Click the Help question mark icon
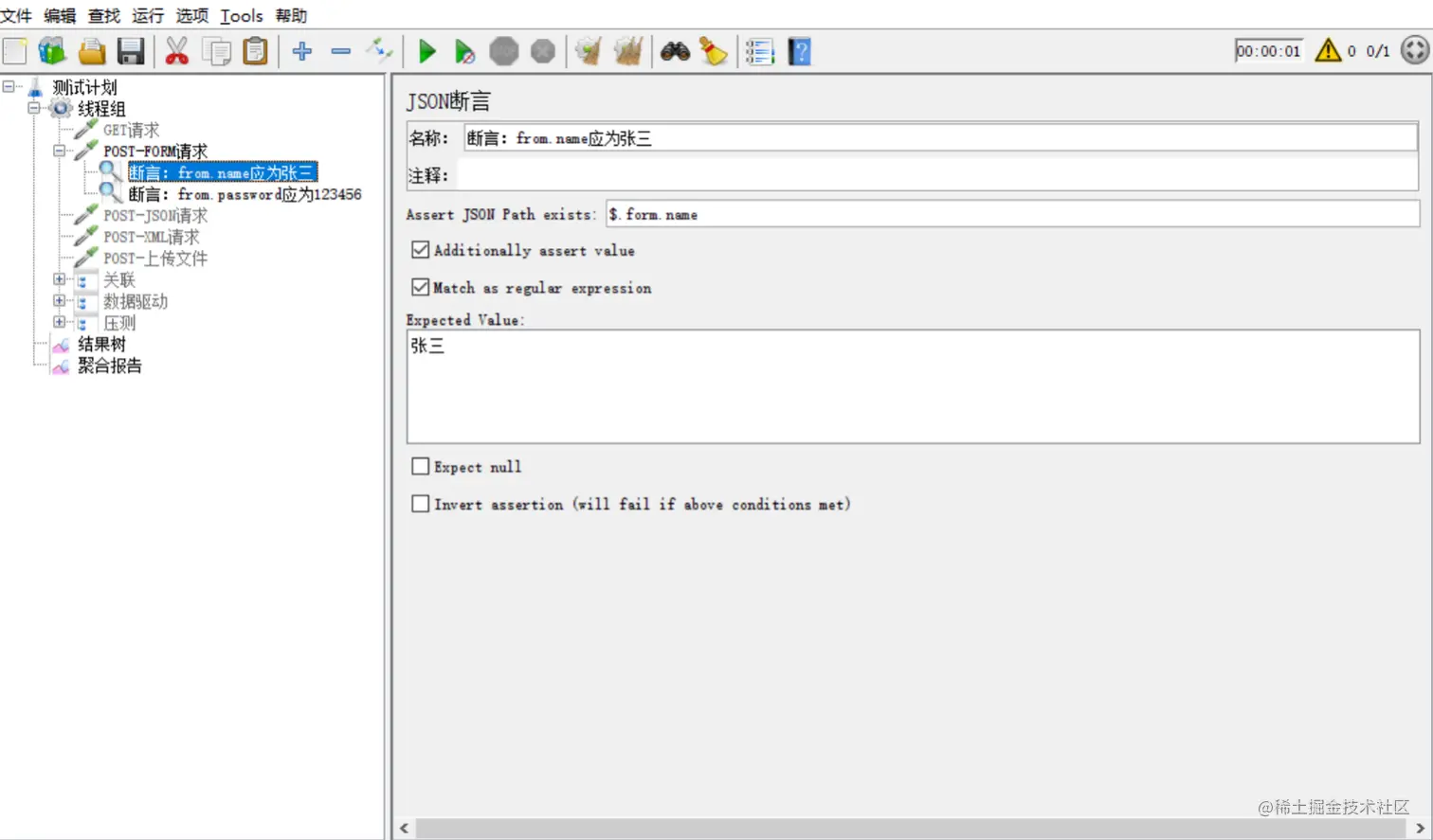The width and height of the screenshot is (1433, 840). coord(800,51)
